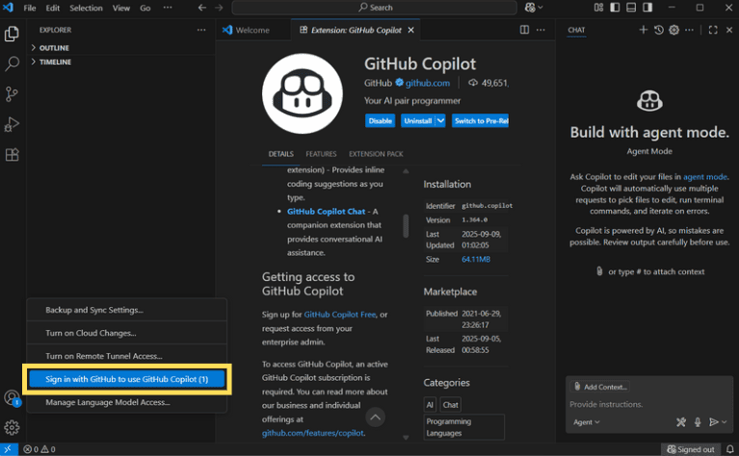
Task: Open Run and Debug view
Action: 12,124
